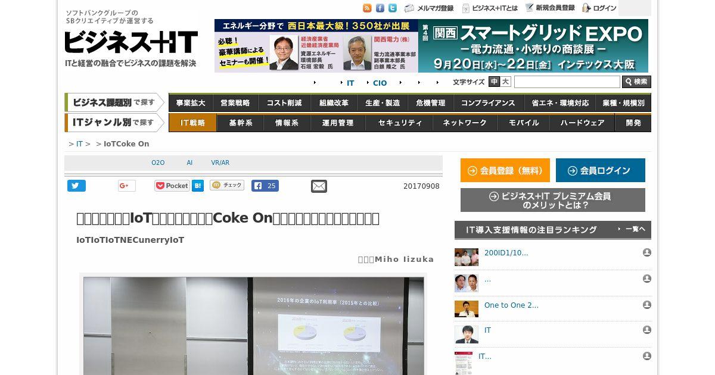Select the ネットワーク tab
Viewport: 715px width, 375px height.
[465, 123]
